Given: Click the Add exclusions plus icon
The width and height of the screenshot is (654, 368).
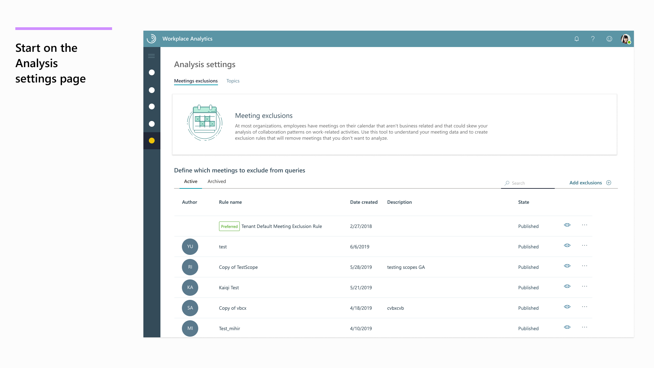Looking at the screenshot, I should tap(609, 183).
